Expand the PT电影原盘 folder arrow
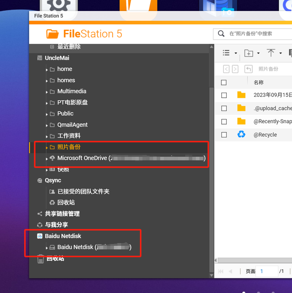The height and width of the screenshot is (293, 292). click(47, 103)
